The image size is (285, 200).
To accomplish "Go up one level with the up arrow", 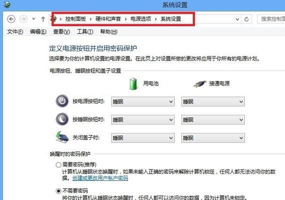I will [x=43, y=19].
